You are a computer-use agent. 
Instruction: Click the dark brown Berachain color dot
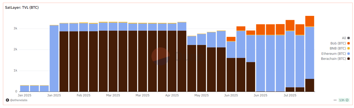click(x=348, y=59)
